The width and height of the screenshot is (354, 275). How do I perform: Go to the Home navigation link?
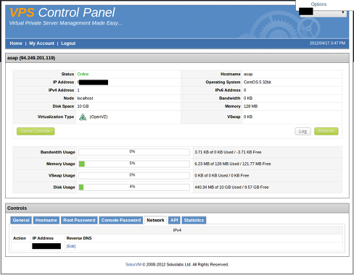click(x=16, y=43)
